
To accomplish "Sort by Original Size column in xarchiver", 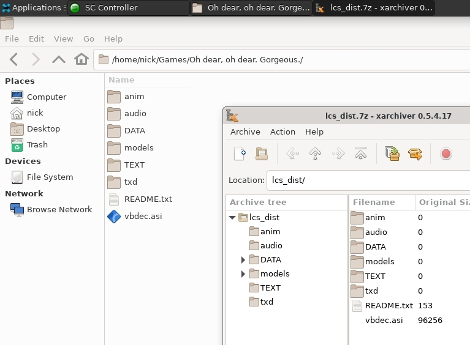I will 442,202.
